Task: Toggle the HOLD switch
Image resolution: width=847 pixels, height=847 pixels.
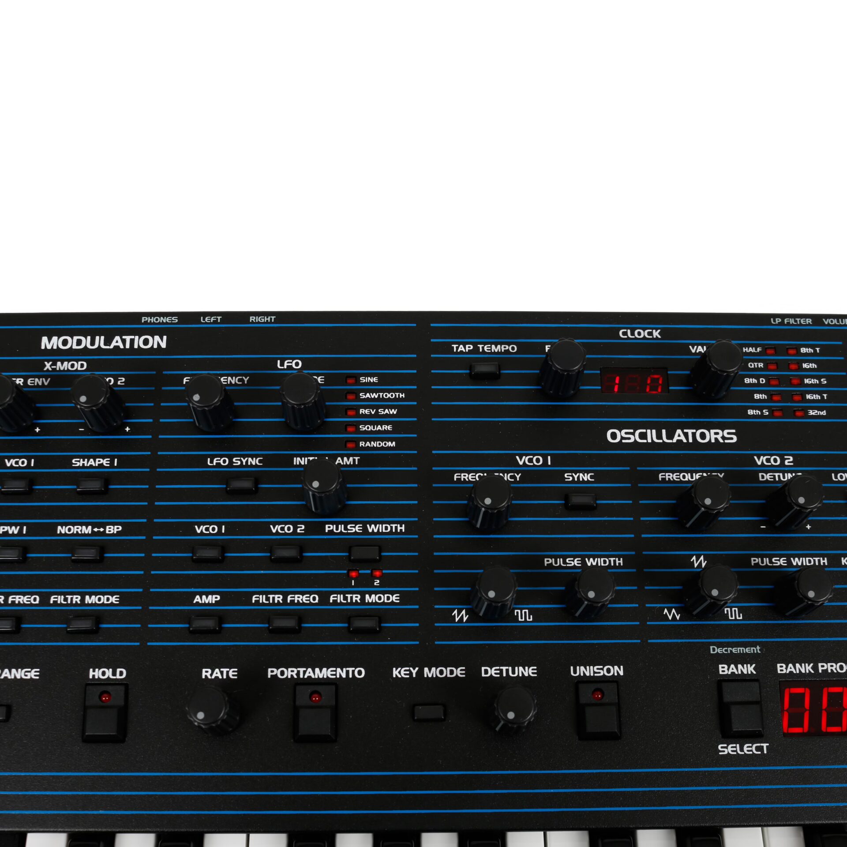Action: (105, 712)
